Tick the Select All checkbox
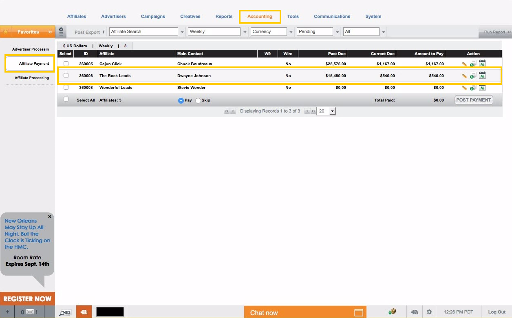Screen dimensions: 512x318 coord(66,99)
